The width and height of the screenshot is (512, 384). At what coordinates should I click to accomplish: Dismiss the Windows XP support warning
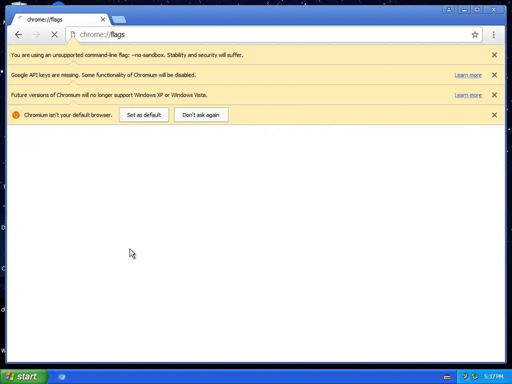tap(494, 95)
